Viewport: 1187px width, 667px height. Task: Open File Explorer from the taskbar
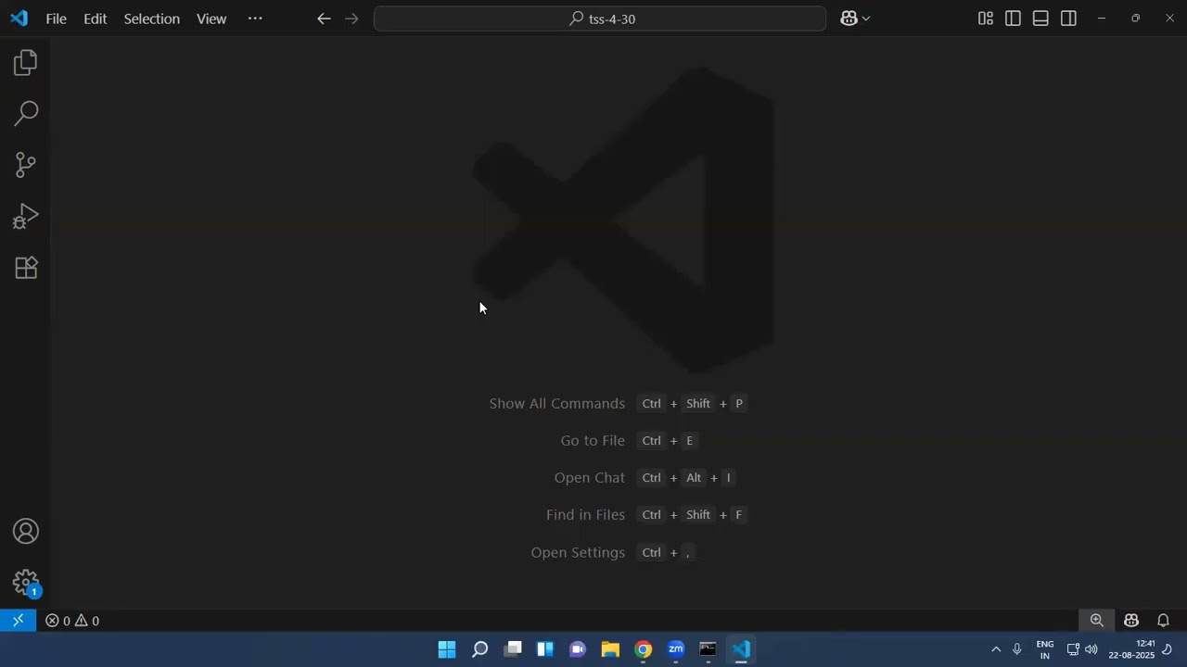click(x=610, y=649)
